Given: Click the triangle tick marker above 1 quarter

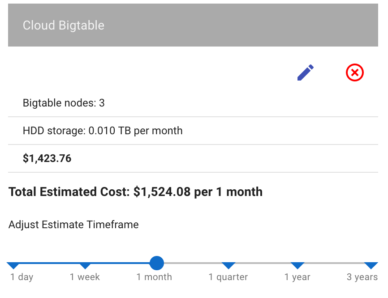Looking at the screenshot, I should 228,266.
